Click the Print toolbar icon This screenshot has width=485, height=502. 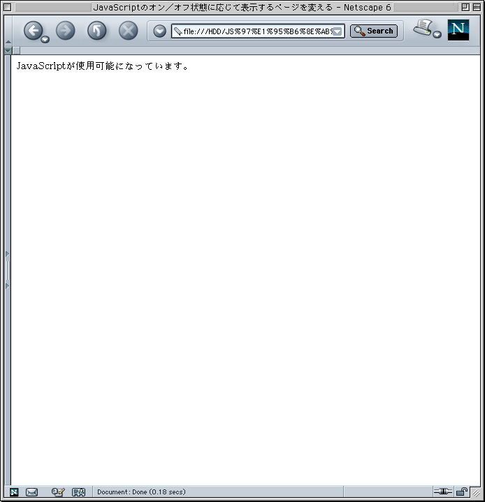[x=422, y=28]
